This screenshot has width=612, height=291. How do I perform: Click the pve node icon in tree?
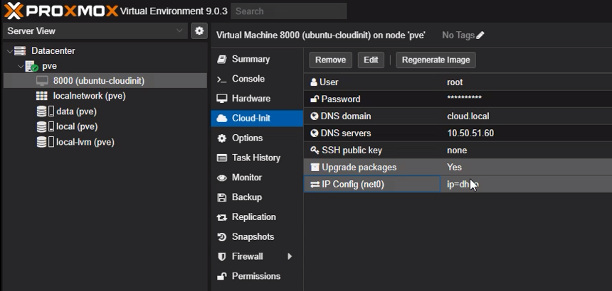click(x=33, y=66)
